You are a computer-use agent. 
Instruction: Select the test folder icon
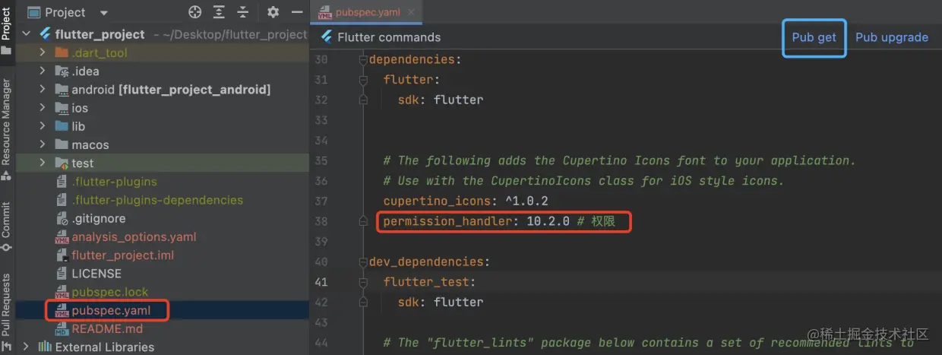tap(62, 163)
